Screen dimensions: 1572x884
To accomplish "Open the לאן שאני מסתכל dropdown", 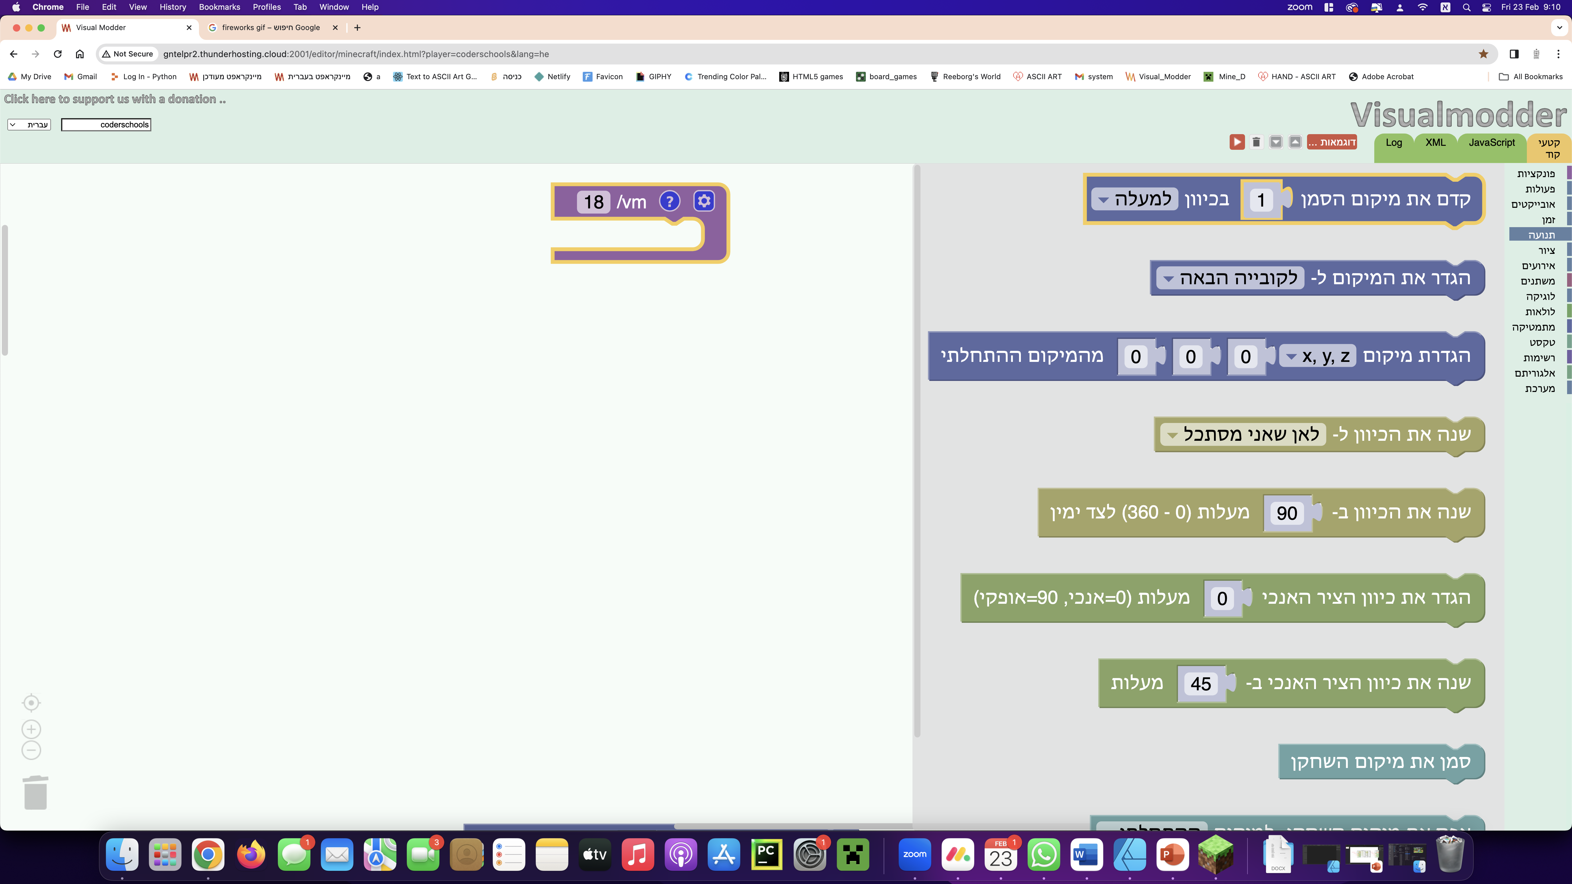I will [1243, 434].
